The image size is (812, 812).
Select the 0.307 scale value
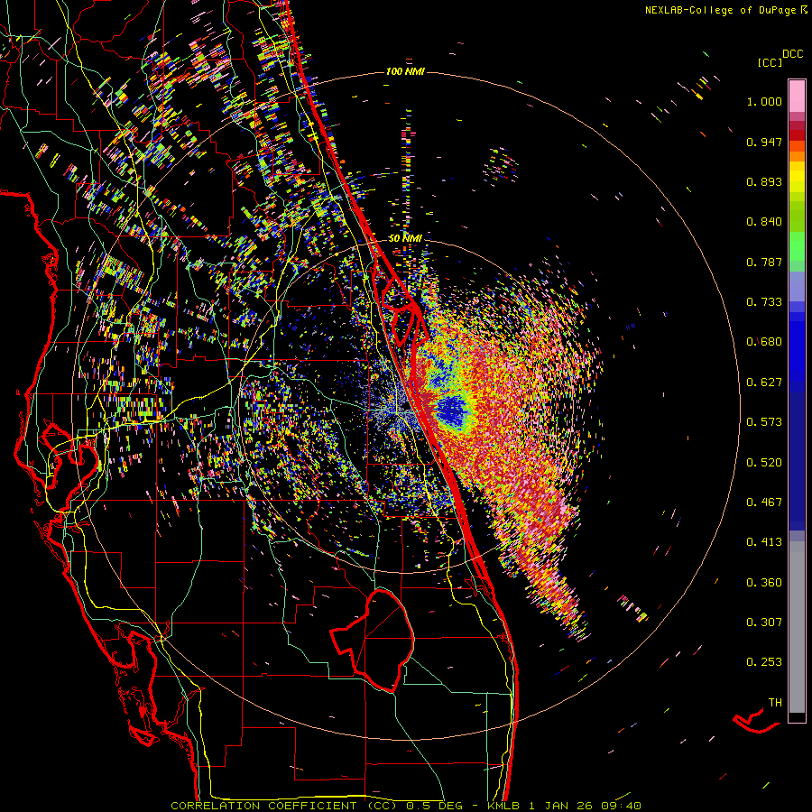(x=764, y=623)
